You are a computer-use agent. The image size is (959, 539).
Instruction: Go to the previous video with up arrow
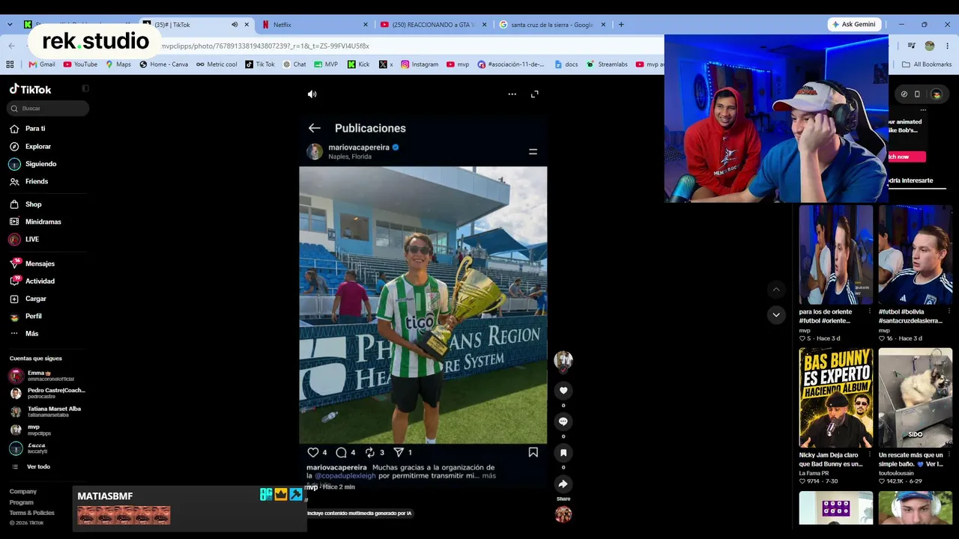click(x=776, y=290)
